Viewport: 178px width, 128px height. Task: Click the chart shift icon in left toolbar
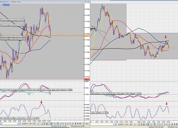(x=42, y=123)
